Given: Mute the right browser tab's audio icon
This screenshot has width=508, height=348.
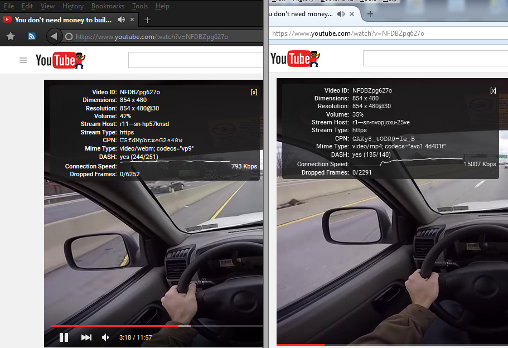Looking at the screenshot, I should click(341, 14).
